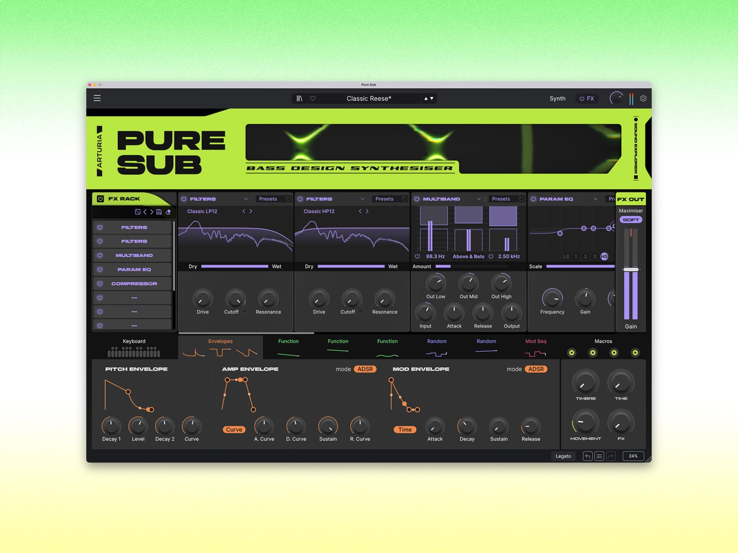
Task: Select next Classic HP12 filter type arrow
Action: coord(367,211)
